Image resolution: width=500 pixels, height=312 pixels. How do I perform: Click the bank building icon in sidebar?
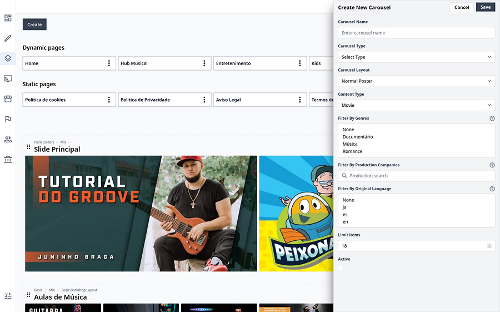point(8,160)
